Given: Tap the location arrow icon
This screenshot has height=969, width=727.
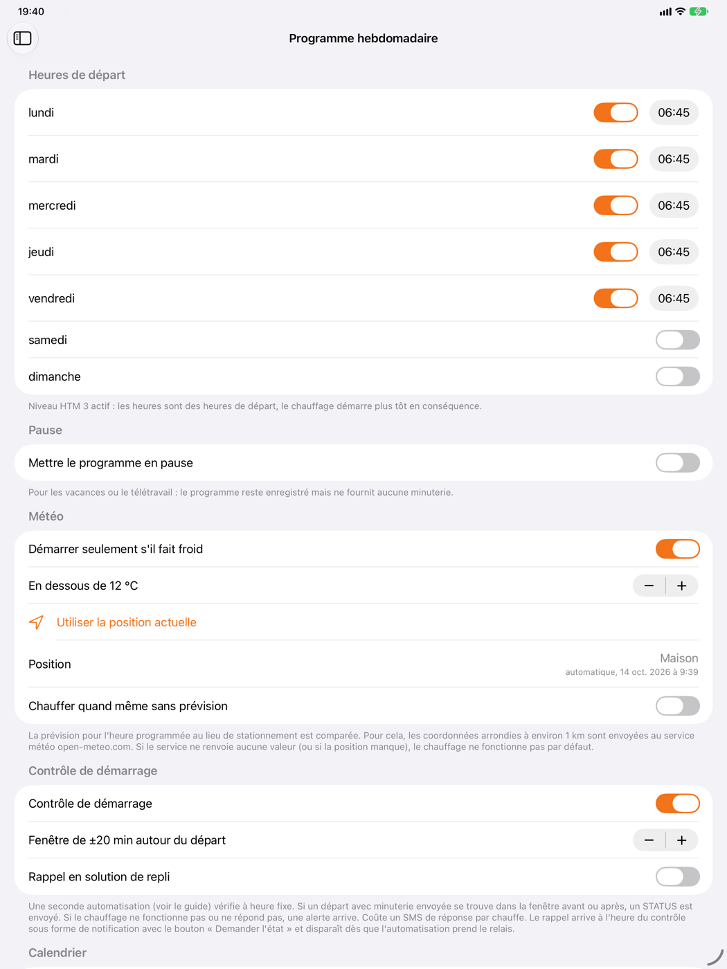Looking at the screenshot, I should pyautogui.click(x=37, y=622).
